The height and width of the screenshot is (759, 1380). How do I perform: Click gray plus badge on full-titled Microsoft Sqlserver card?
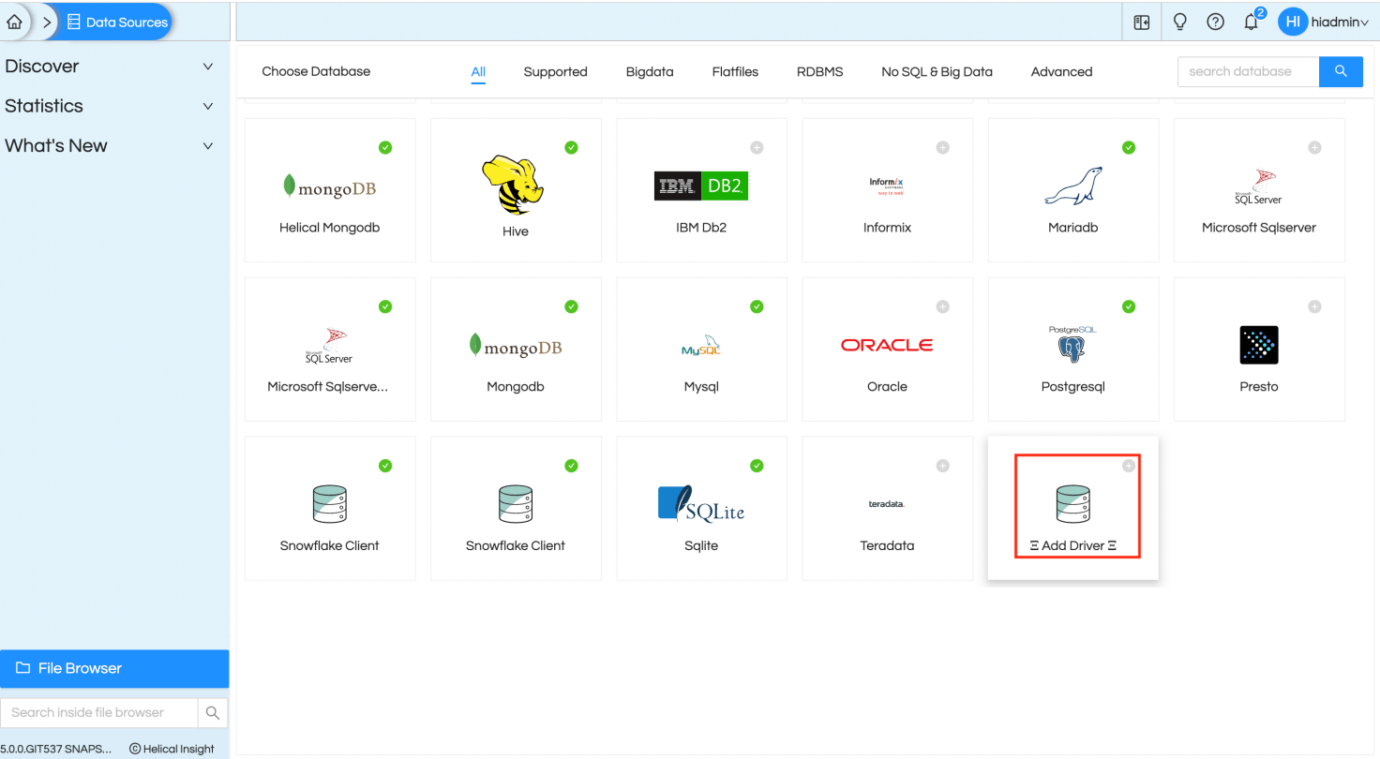pos(1315,147)
